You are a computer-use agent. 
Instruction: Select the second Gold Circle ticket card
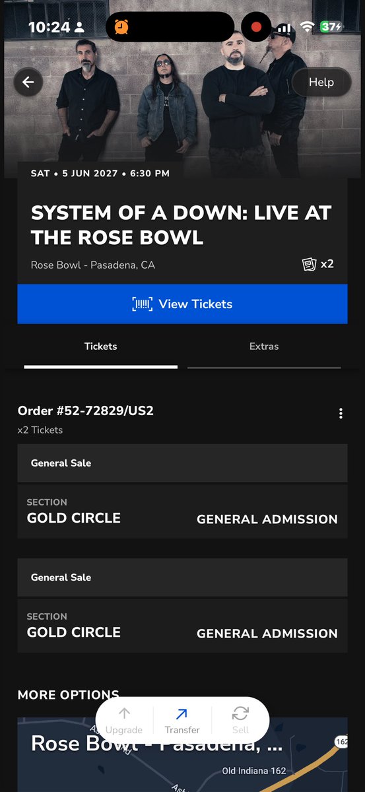[182, 626]
